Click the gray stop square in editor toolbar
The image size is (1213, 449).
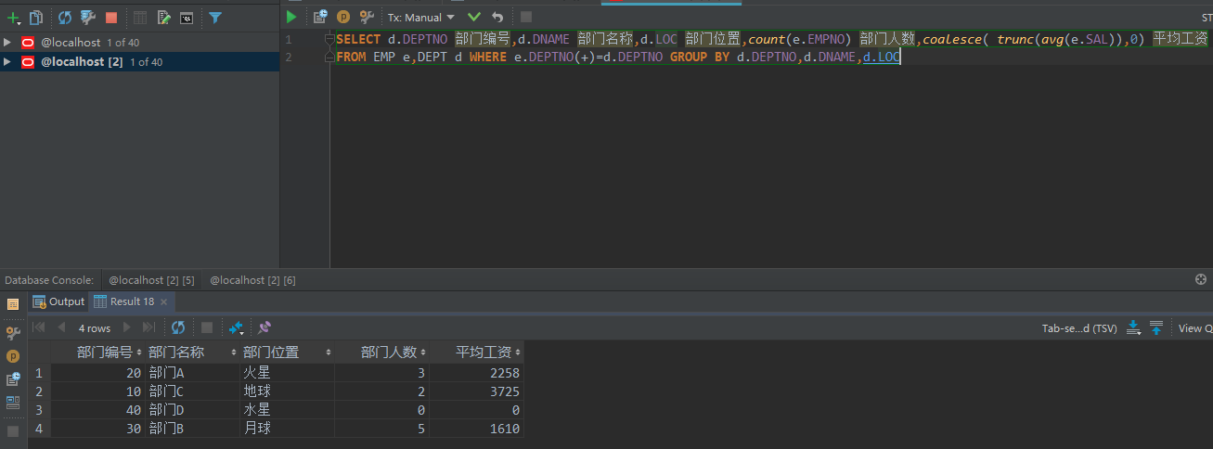[x=526, y=17]
